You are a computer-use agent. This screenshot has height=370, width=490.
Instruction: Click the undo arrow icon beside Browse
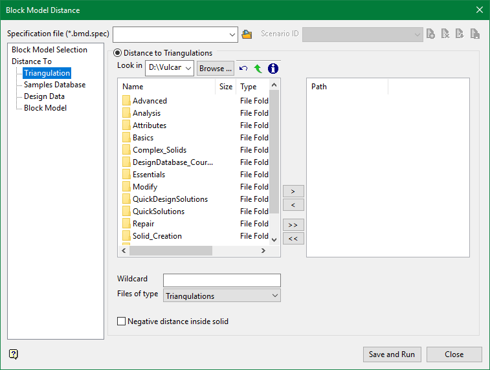pos(243,68)
